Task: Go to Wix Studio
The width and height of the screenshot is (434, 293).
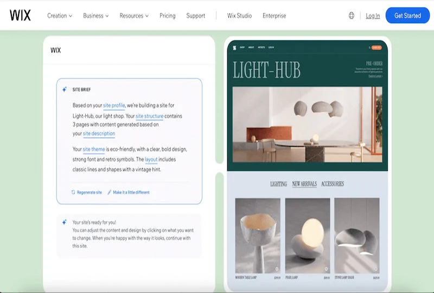Action: (x=239, y=16)
